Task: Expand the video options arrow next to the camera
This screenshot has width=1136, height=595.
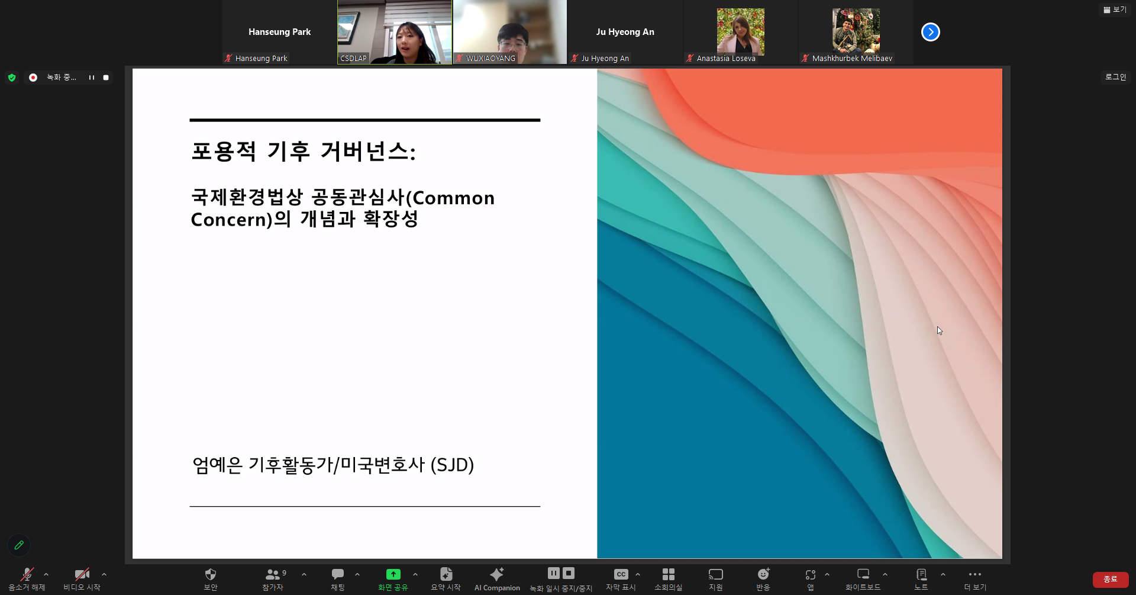Action: [104, 574]
